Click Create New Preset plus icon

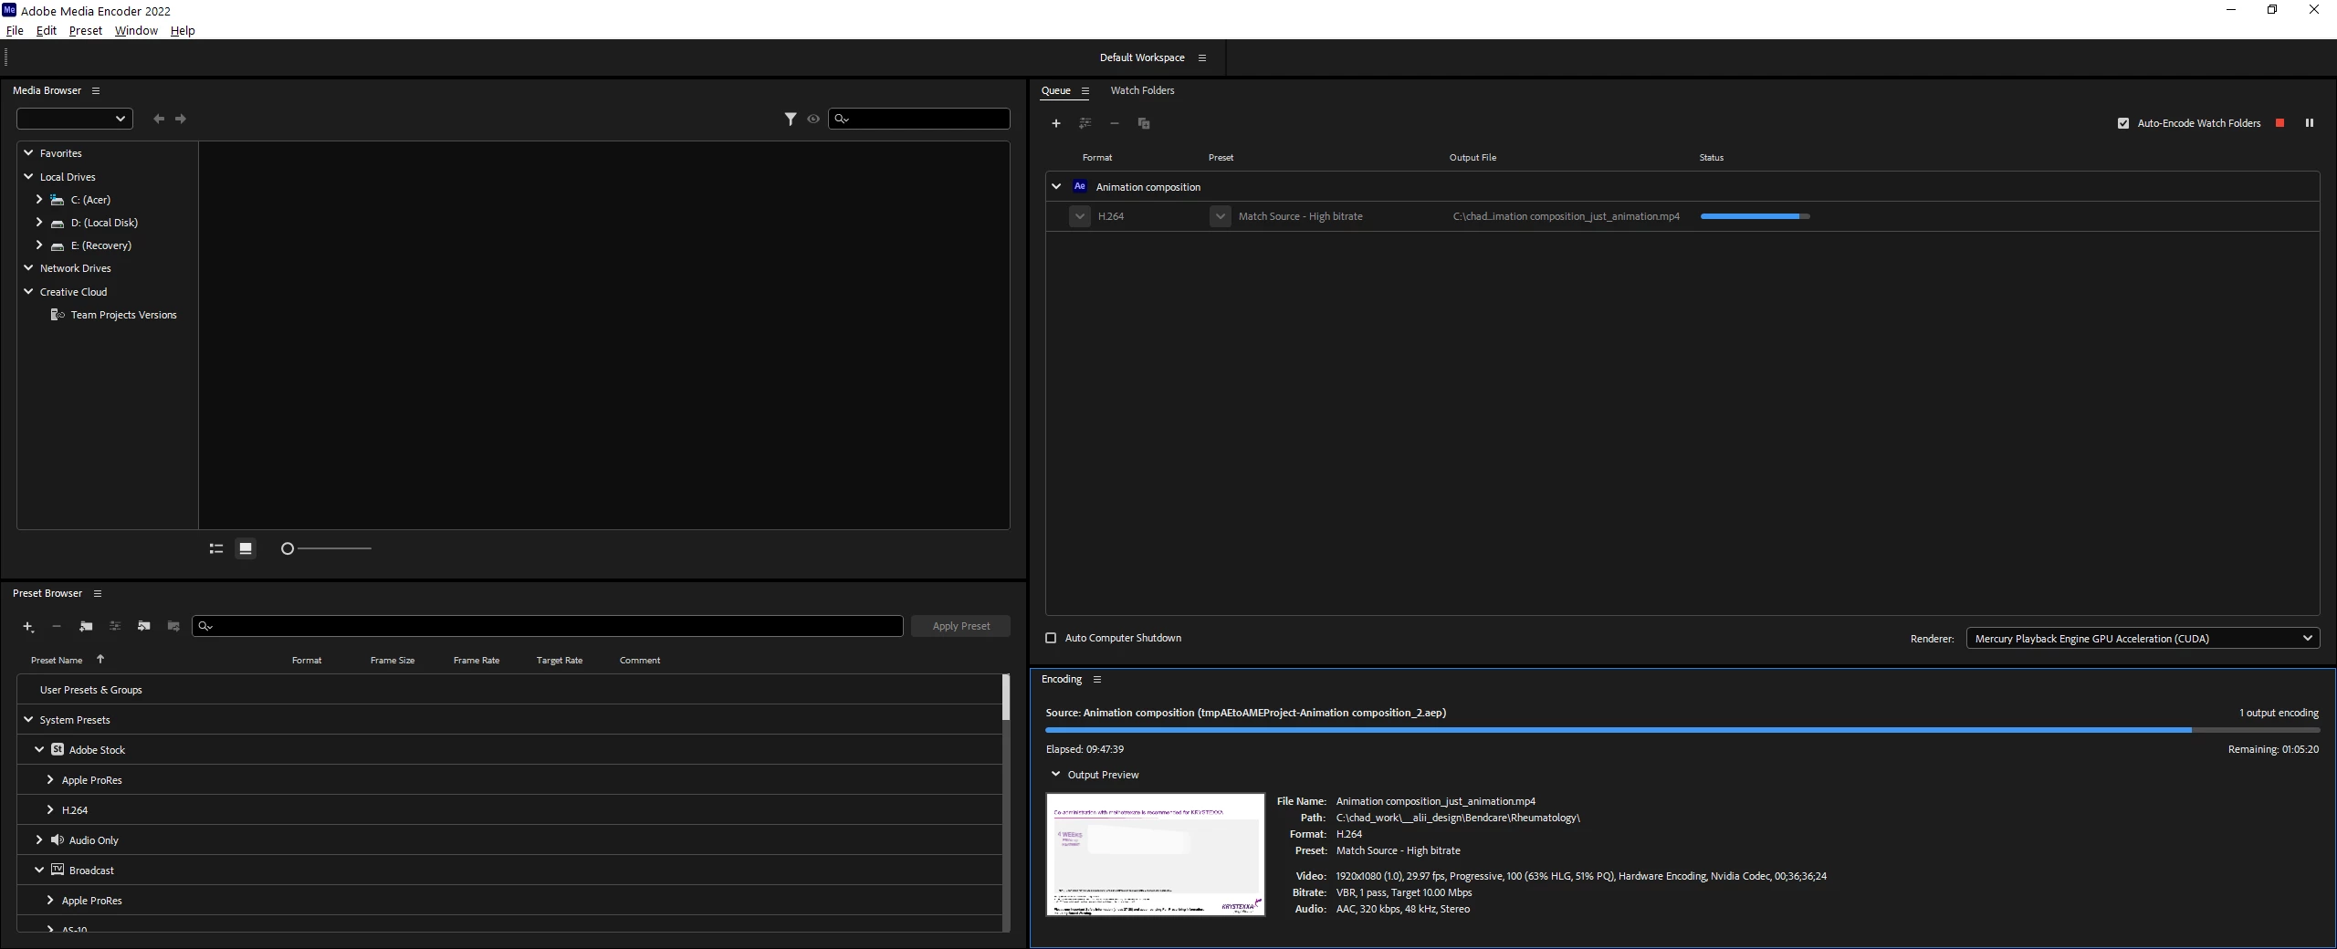coord(28,626)
